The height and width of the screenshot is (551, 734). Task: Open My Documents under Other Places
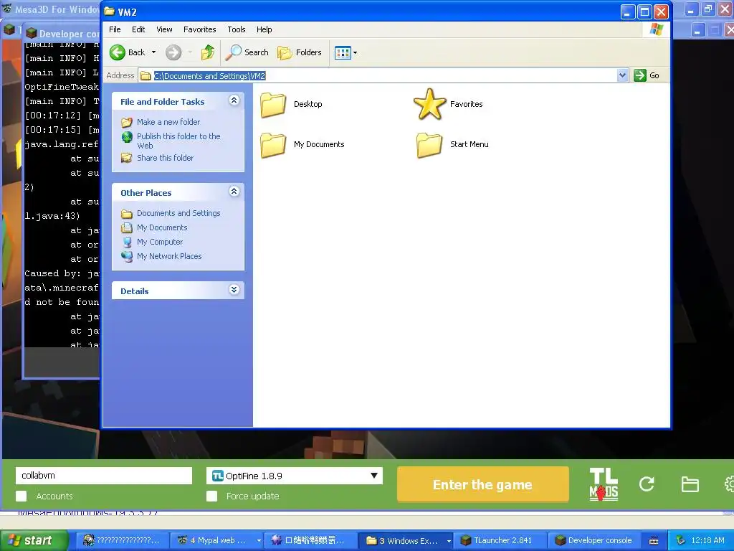point(162,227)
